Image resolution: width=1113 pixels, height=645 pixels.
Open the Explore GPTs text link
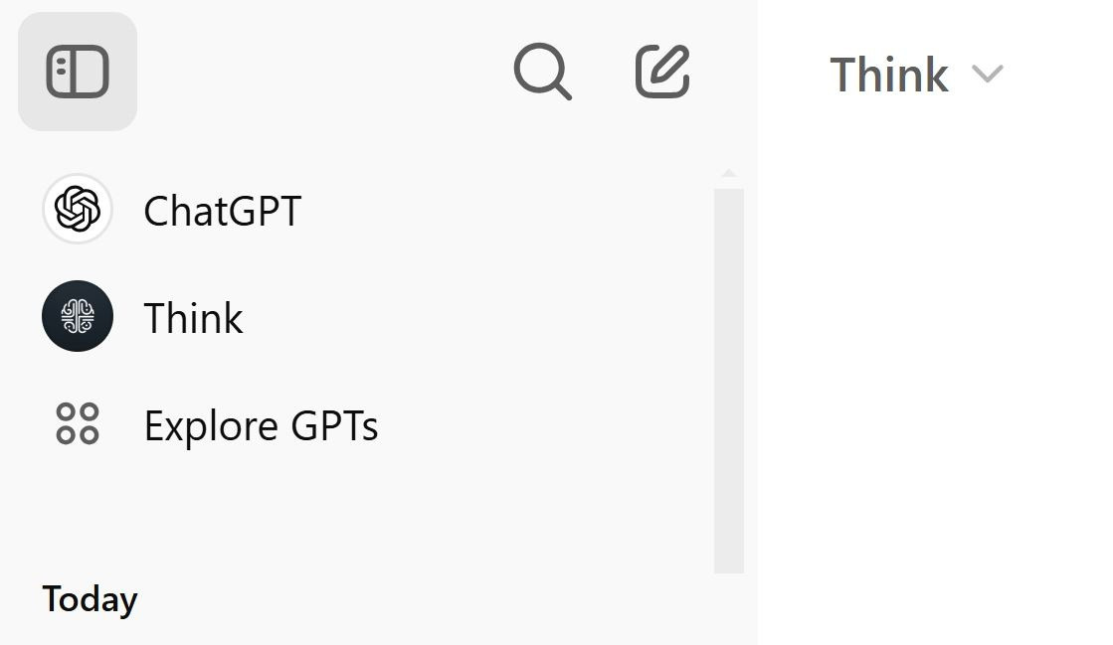click(261, 425)
